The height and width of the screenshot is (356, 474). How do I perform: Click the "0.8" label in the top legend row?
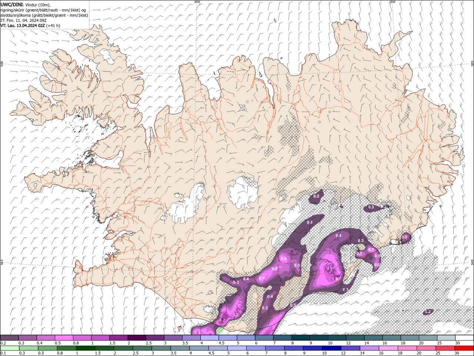76,343
